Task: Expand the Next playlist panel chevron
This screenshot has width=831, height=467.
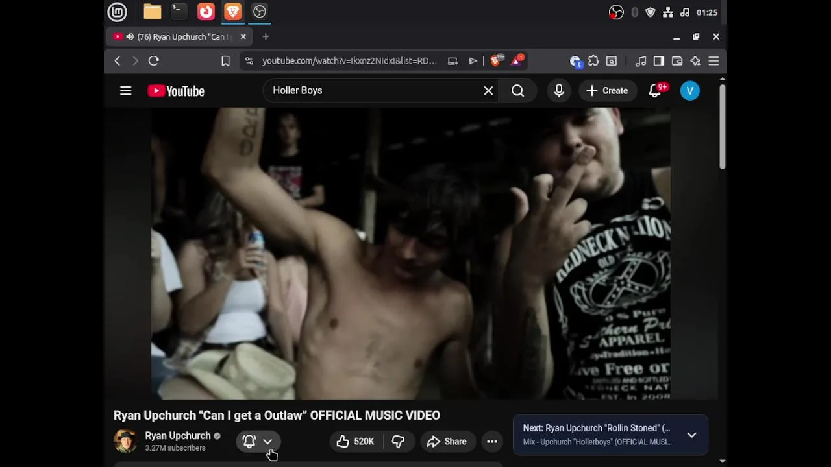Action: tap(692, 435)
